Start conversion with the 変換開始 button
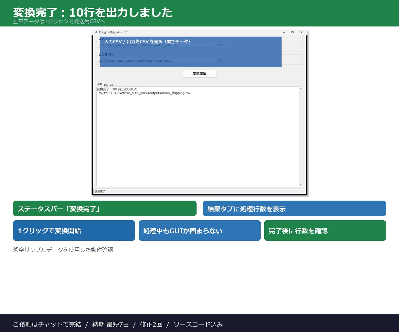The width and height of the screenshot is (399, 332). (x=199, y=74)
